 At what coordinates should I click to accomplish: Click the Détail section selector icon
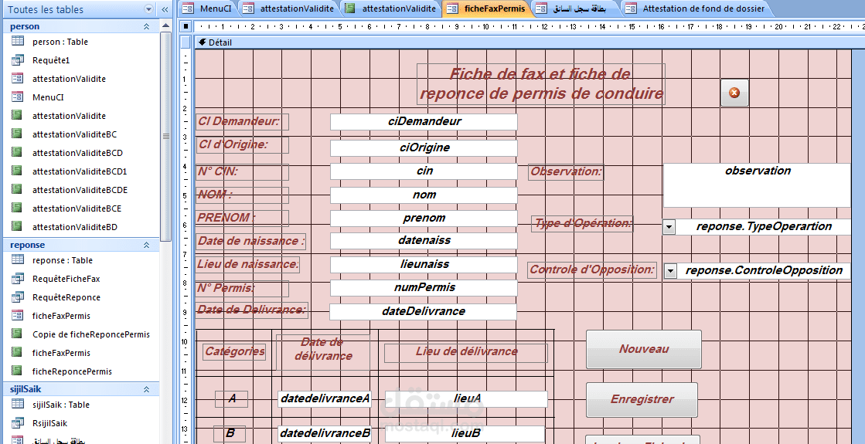tap(202, 42)
